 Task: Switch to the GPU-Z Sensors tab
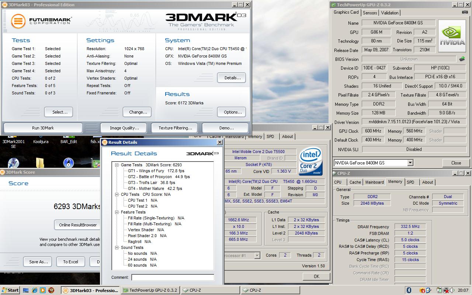pos(370,13)
